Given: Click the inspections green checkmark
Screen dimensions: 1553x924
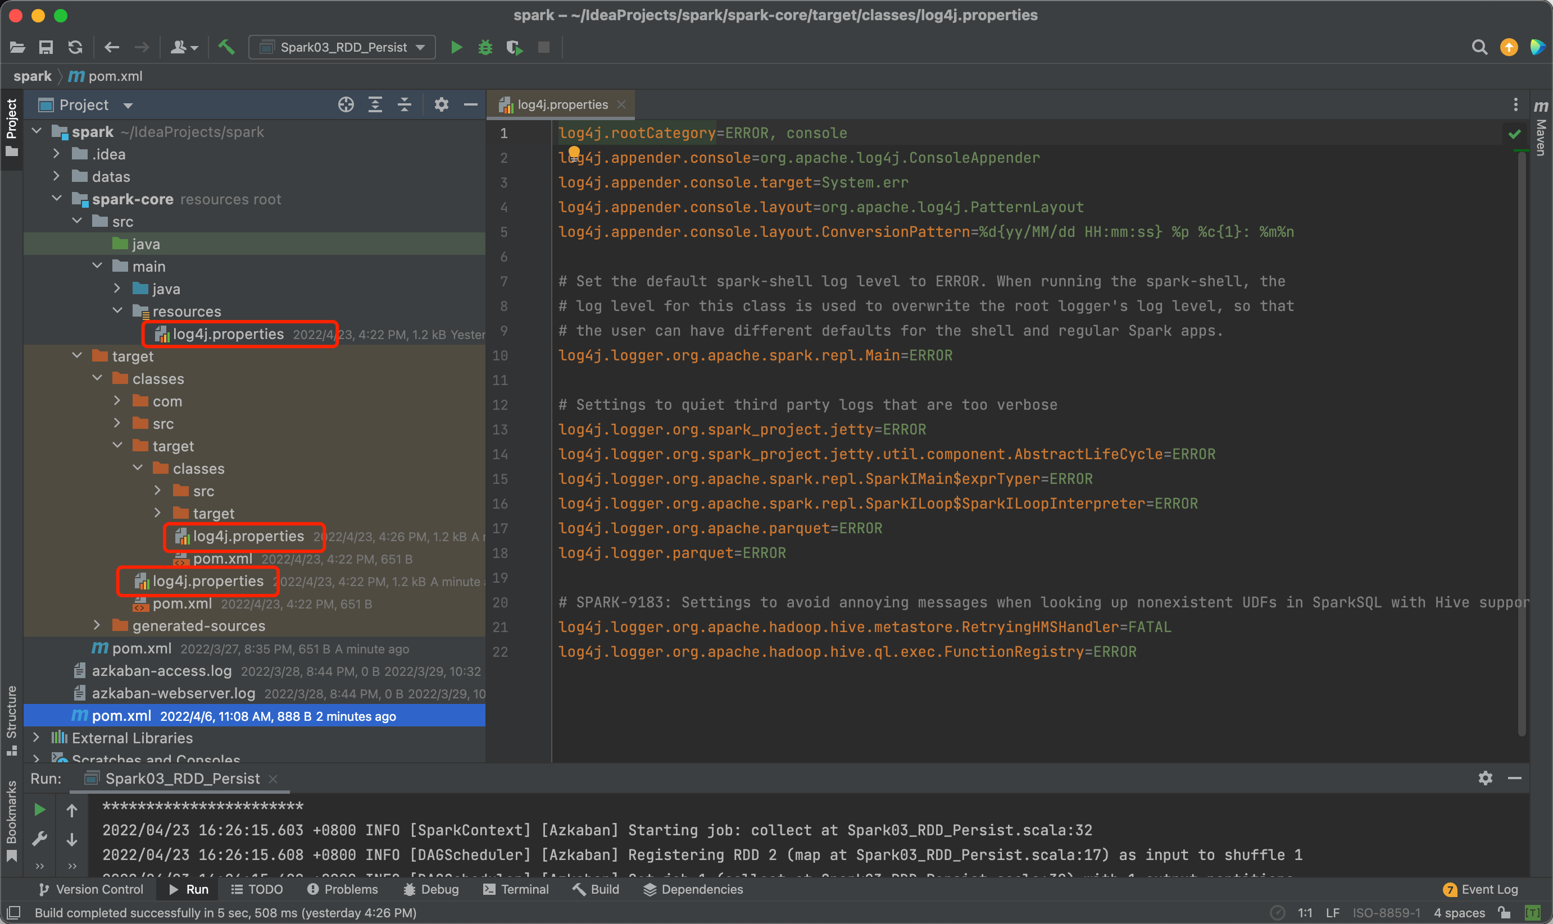Looking at the screenshot, I should point(1515,134).
